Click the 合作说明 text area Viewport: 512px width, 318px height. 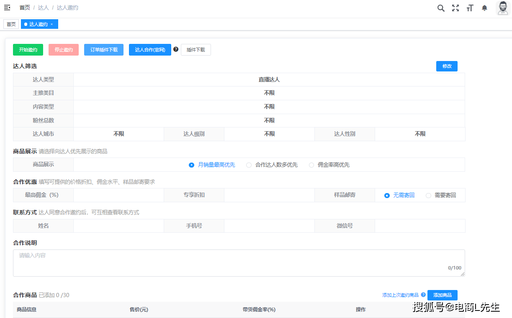239,263
